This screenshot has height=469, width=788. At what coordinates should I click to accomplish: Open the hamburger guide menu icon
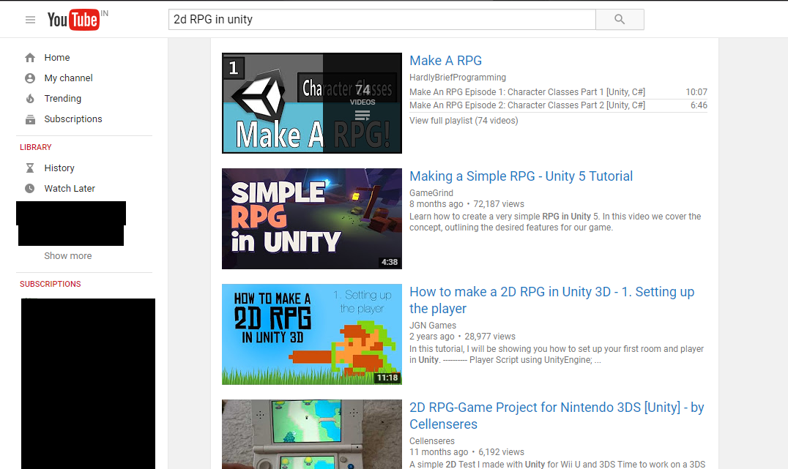(30, 20)
